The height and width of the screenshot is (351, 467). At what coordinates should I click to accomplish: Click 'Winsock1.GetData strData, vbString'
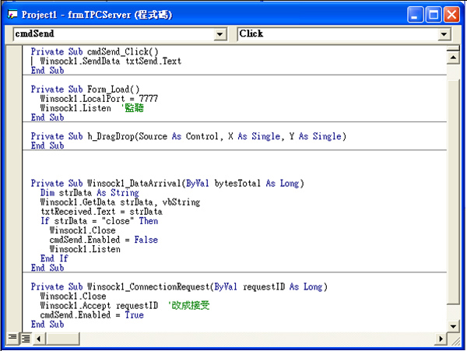pos(120,202)
